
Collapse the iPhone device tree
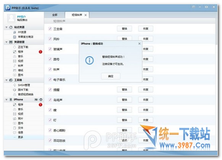click(6, 100)
